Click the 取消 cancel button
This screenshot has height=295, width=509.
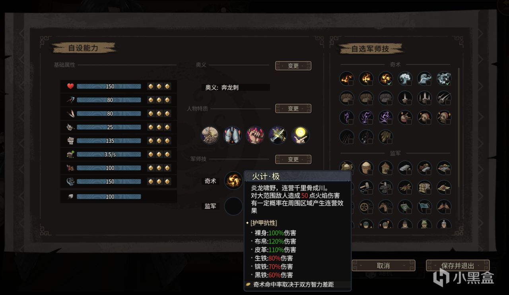[383, 266]
